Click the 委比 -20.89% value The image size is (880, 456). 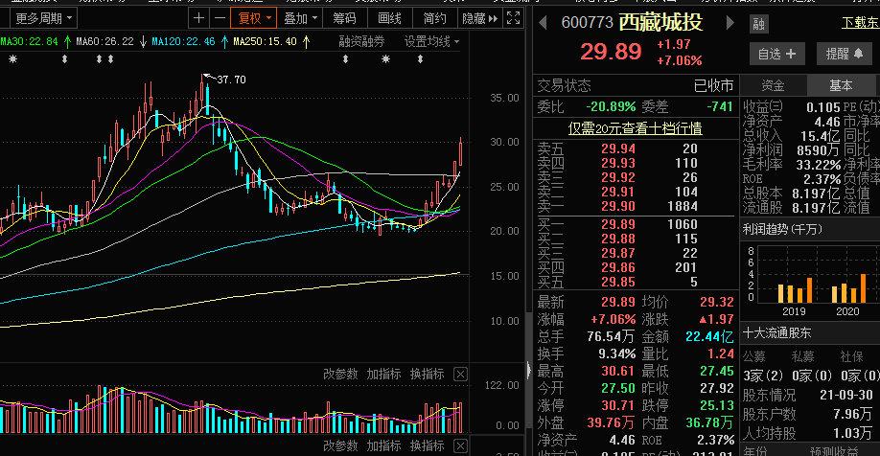(611, 106)
